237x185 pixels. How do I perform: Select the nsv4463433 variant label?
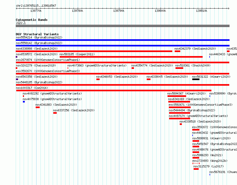tap(223, 54)
